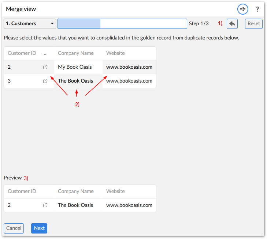Click the collapse view icon in header
The image size is (267, 239).
[242, 9]
